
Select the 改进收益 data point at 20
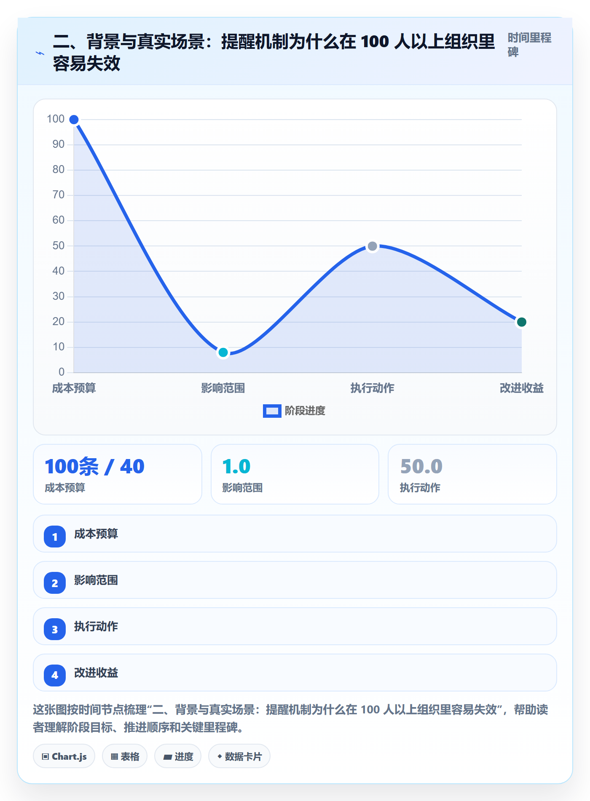521,322
